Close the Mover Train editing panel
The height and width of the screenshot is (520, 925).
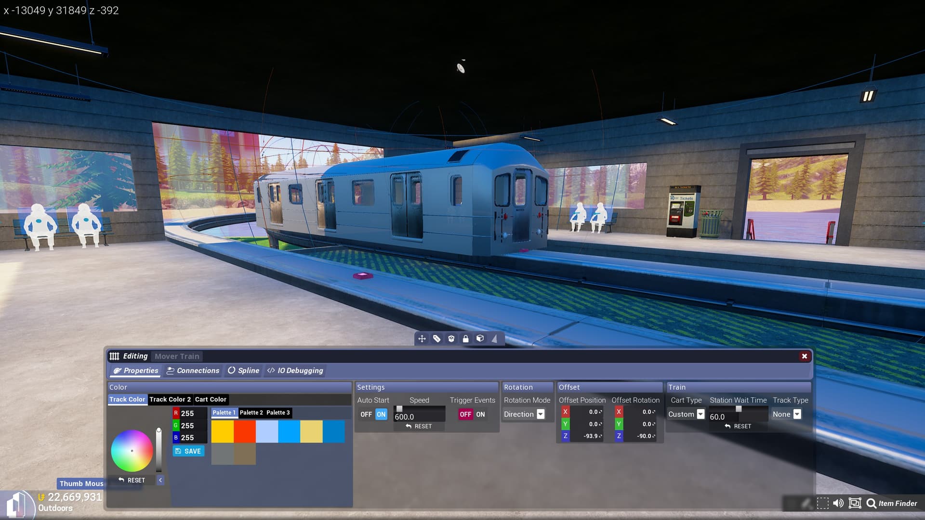804,356
